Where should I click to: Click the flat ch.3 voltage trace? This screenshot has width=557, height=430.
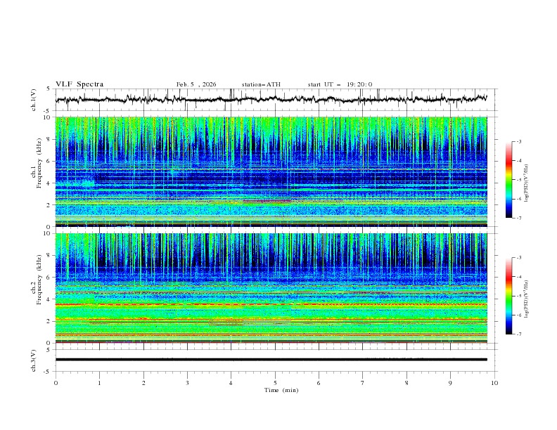point(271,360)
